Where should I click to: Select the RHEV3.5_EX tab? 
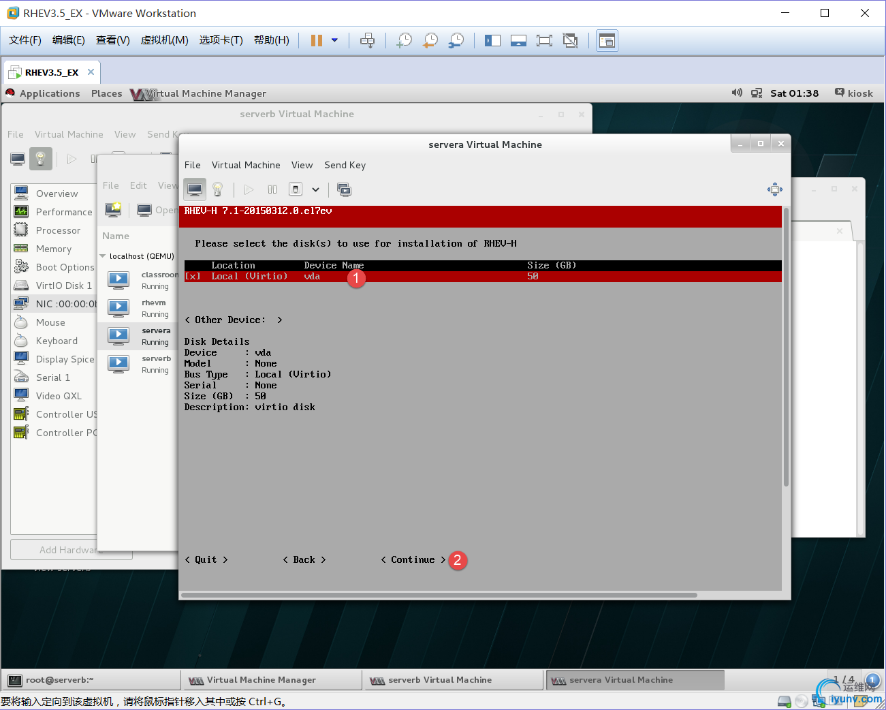(x=52, y=72)
